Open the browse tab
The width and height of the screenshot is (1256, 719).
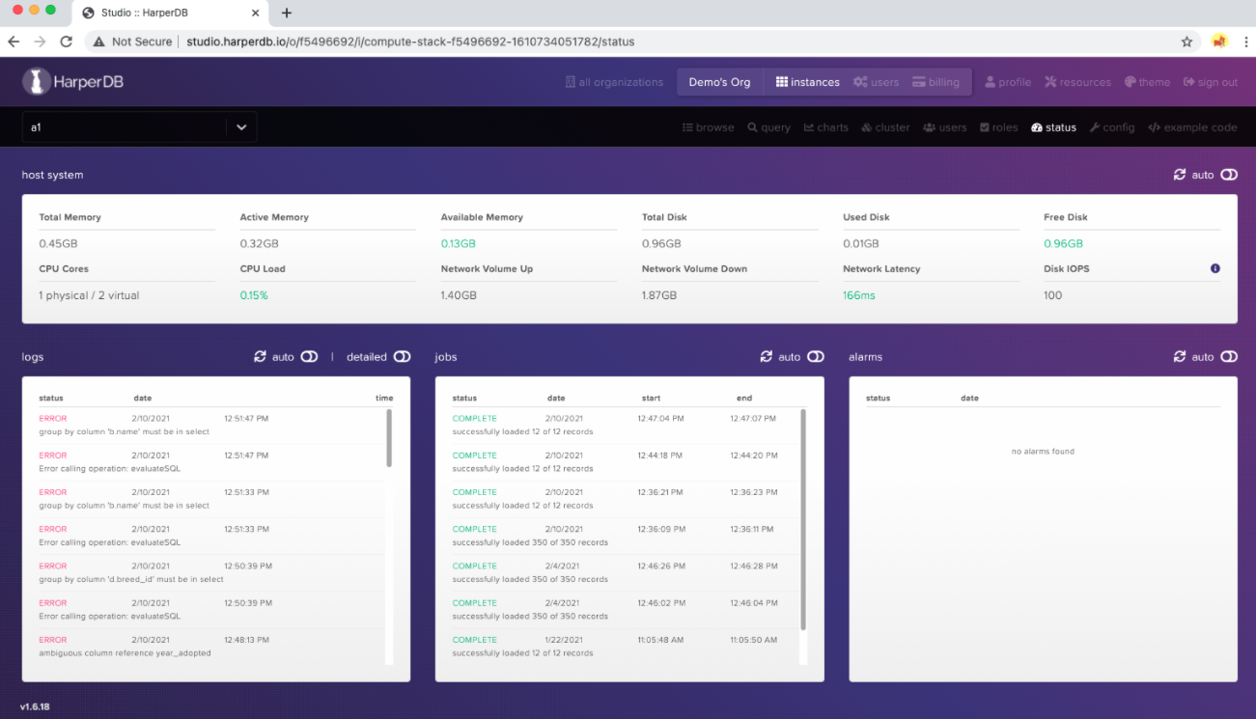[x=708, y=127]
